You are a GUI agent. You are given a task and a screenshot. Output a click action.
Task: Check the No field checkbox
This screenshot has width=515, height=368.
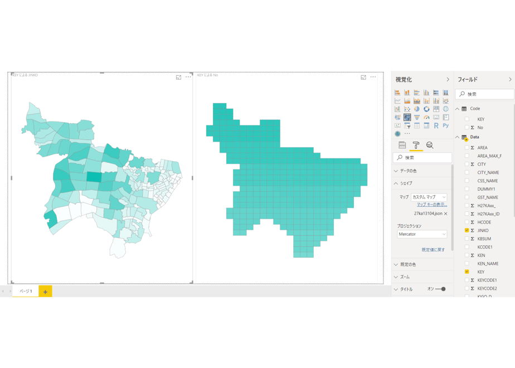pos(467,127)
